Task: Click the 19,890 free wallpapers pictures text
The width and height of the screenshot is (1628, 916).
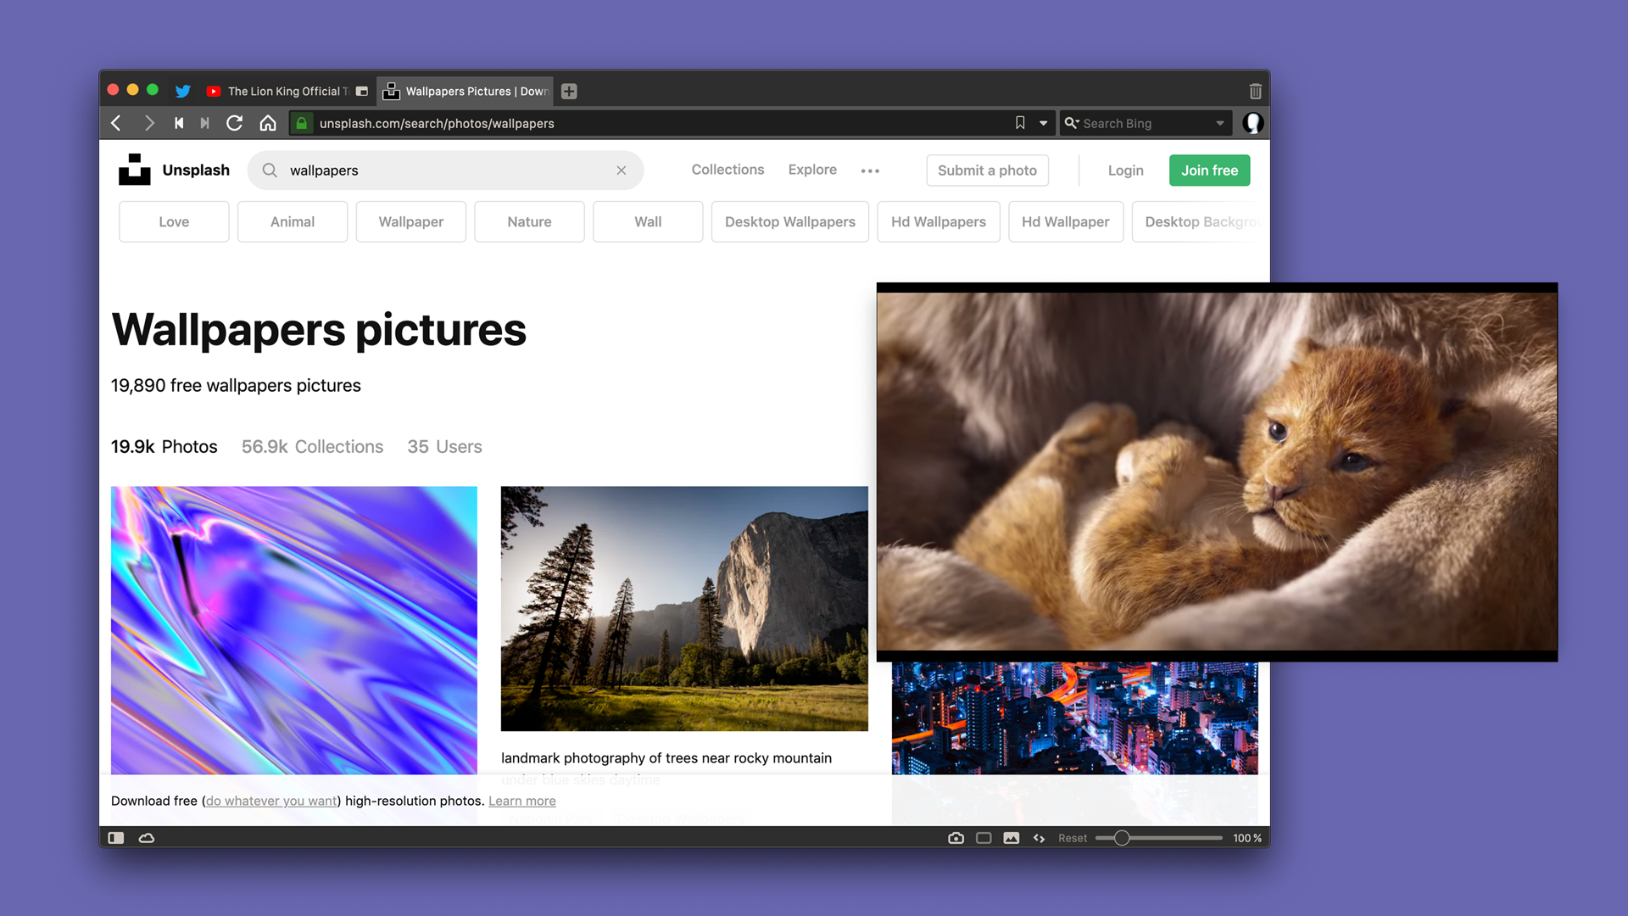Action: [236, 385]
